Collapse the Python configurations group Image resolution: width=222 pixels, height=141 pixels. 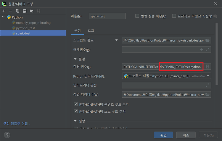click(x=3, y=17)
